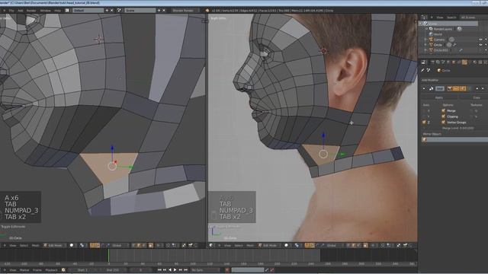This screenshot has height=274, width=488.
Task: Enable limit selection to visible in left viewport
Action: [x=151, y=245]
